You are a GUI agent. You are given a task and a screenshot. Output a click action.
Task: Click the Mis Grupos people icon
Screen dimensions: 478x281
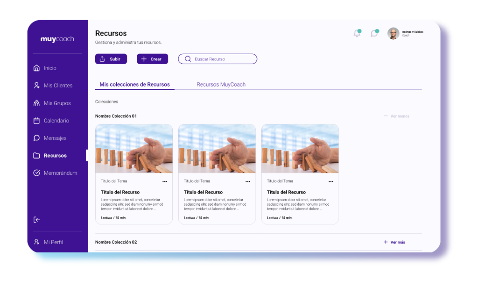[x=37, y=103]
